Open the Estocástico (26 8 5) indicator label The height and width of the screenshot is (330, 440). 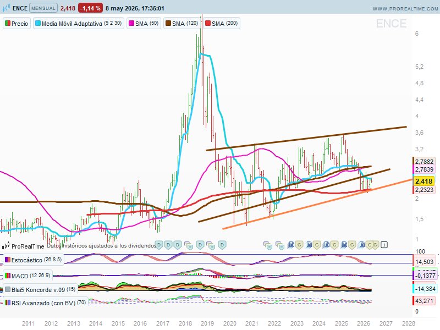pyautogui.click(x=34, y=260)
